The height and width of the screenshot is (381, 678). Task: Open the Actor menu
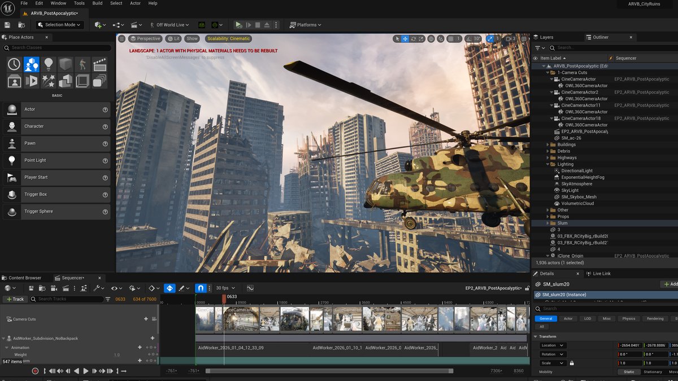[x=135, y=3]
